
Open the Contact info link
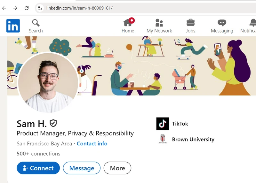tap(92, 144)
